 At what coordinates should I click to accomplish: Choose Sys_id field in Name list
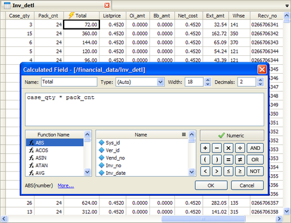pos(142,143)
